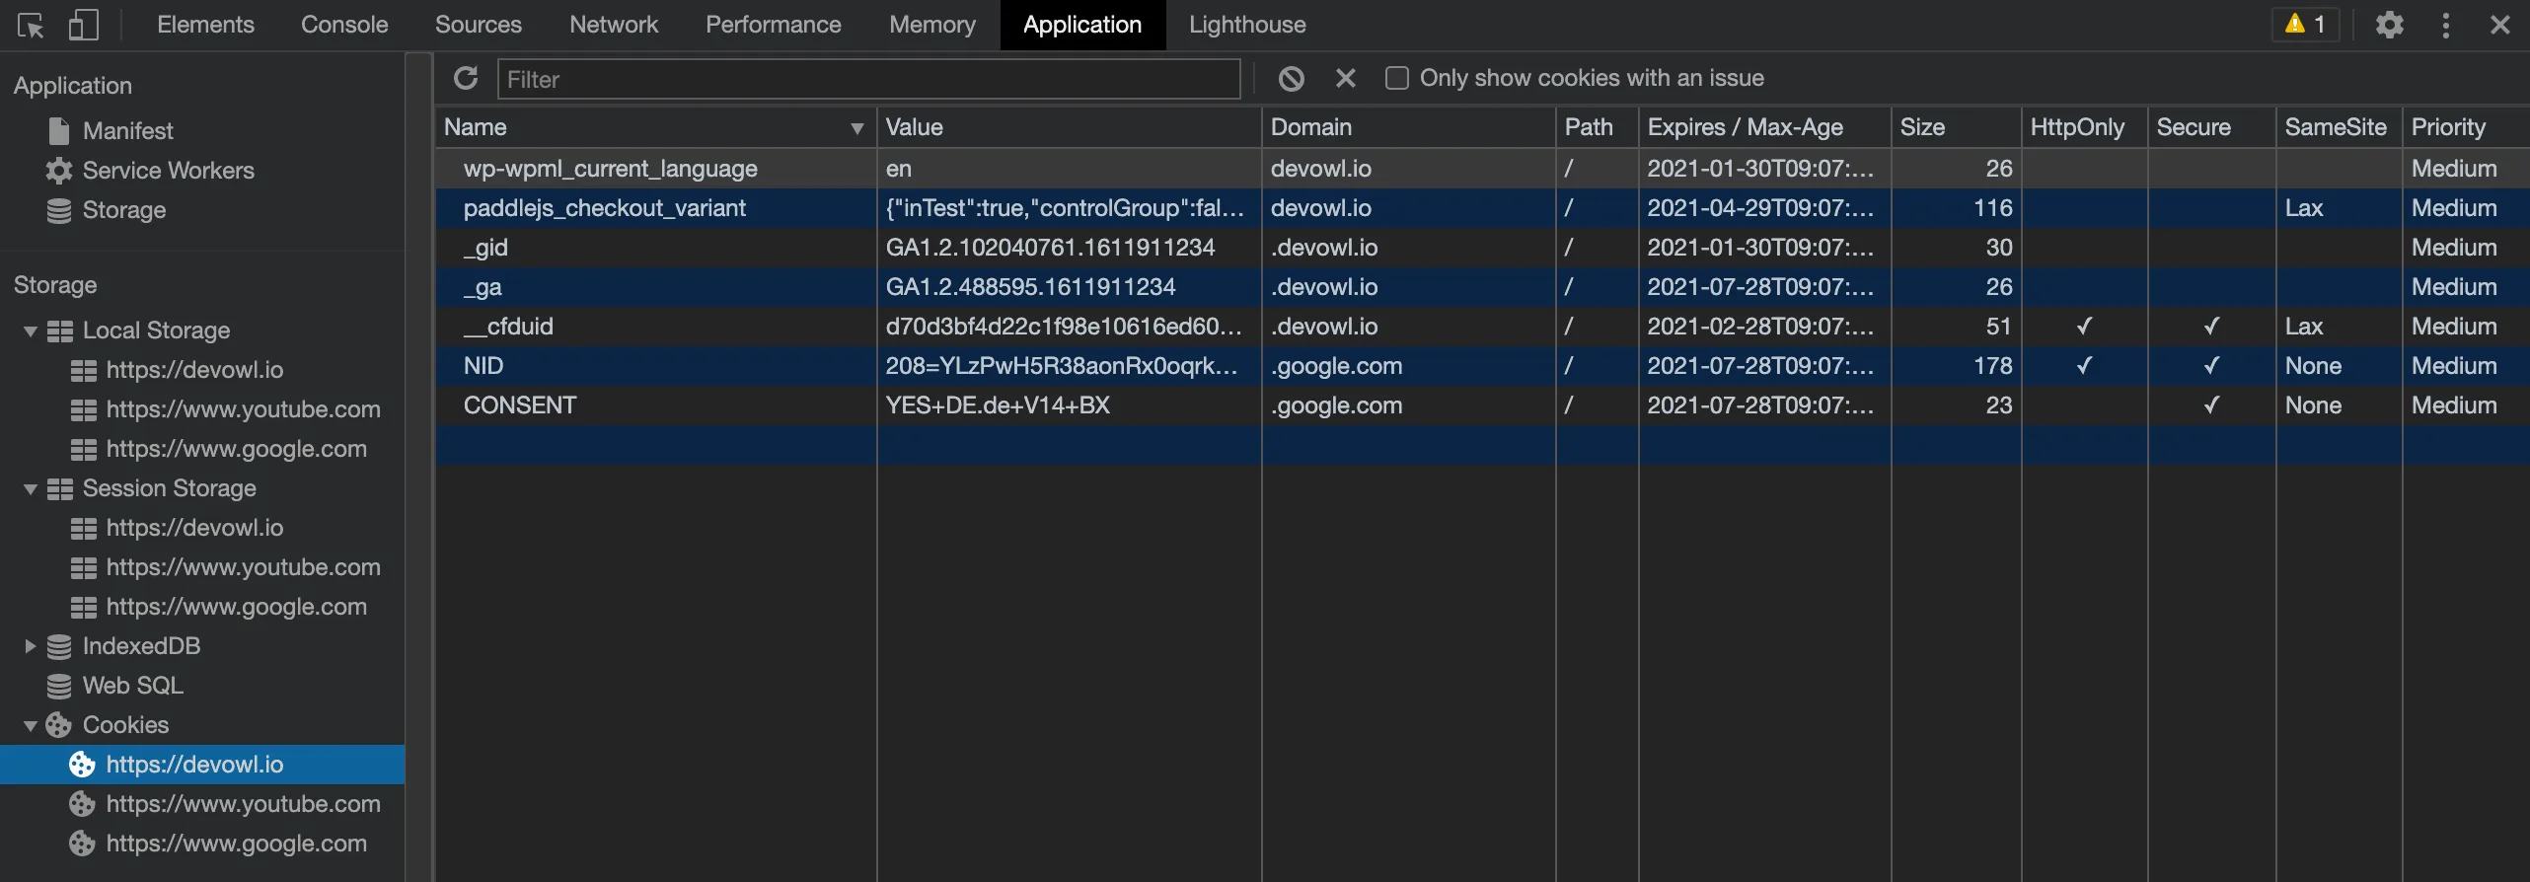This screenshot has width=2530, height=882.
Task: Open Service Workers in the sidebar
Action: tap(168, 171)
